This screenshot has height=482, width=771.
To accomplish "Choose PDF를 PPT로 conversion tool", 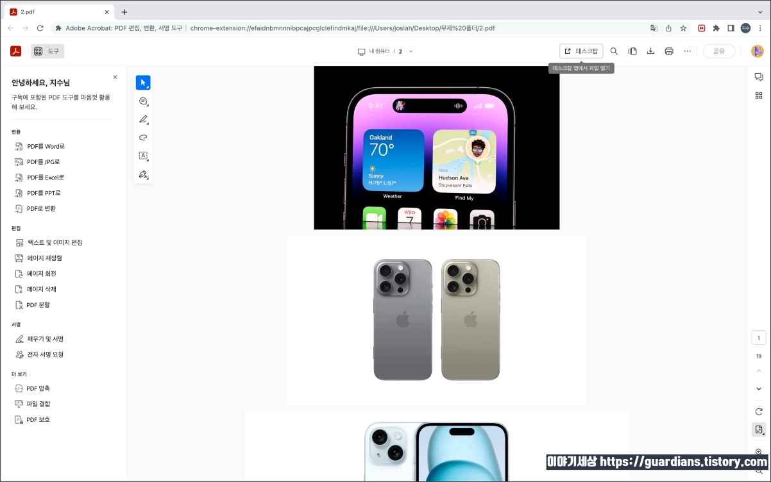I will [38, 193].
